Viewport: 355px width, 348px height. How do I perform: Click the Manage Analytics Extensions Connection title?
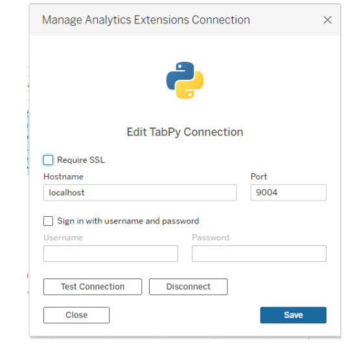[x=146, y=19]
